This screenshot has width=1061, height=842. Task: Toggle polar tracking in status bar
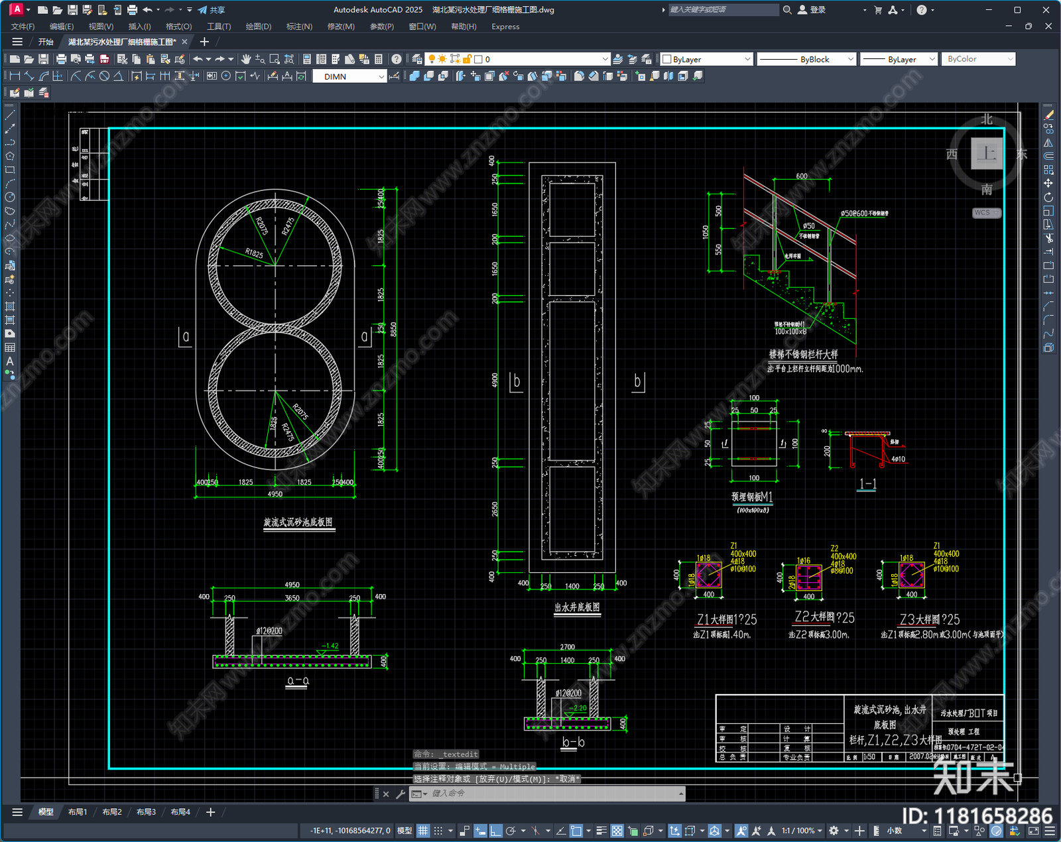pos(511,831)
